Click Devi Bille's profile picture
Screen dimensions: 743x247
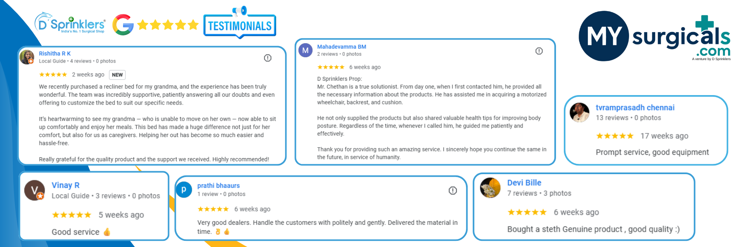[x=490, y=188]
